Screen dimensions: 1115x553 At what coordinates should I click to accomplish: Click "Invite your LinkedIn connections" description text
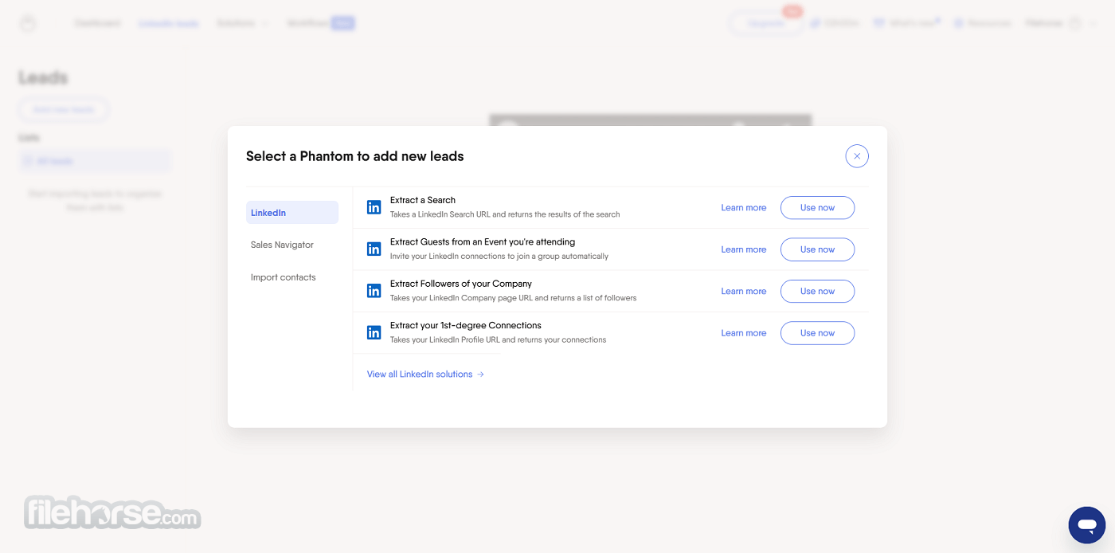[499, 257]
